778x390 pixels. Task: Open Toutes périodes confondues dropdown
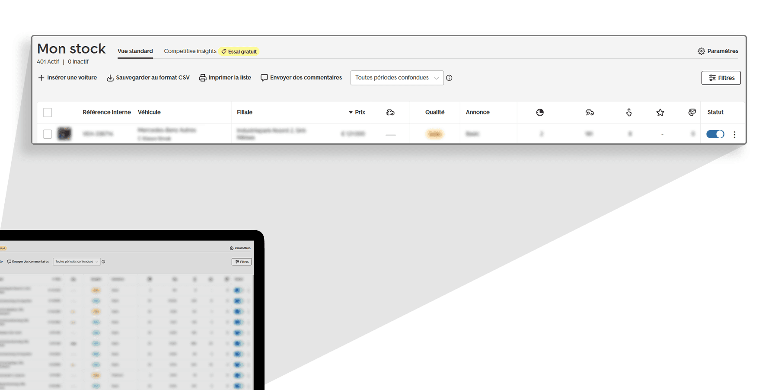point(397,78)
